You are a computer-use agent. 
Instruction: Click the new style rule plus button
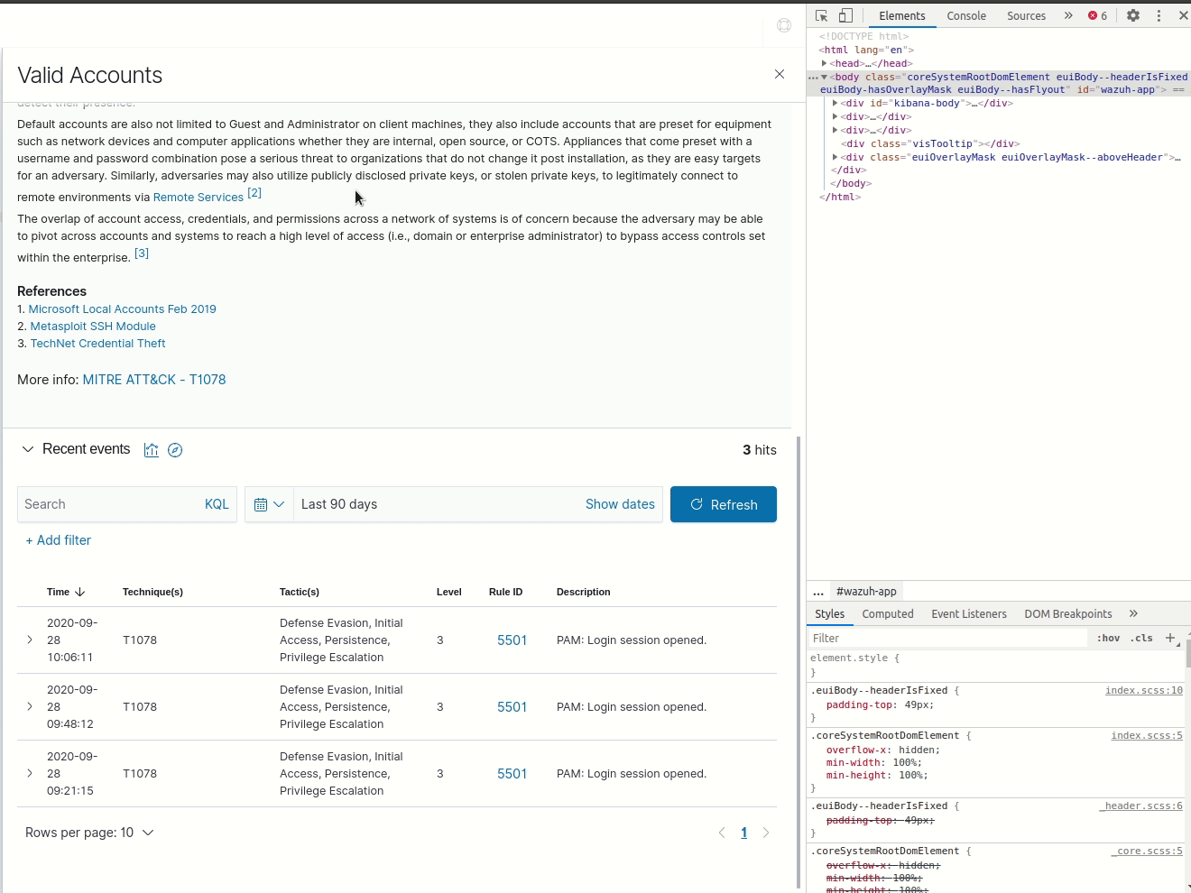[x=1170, y=638]
